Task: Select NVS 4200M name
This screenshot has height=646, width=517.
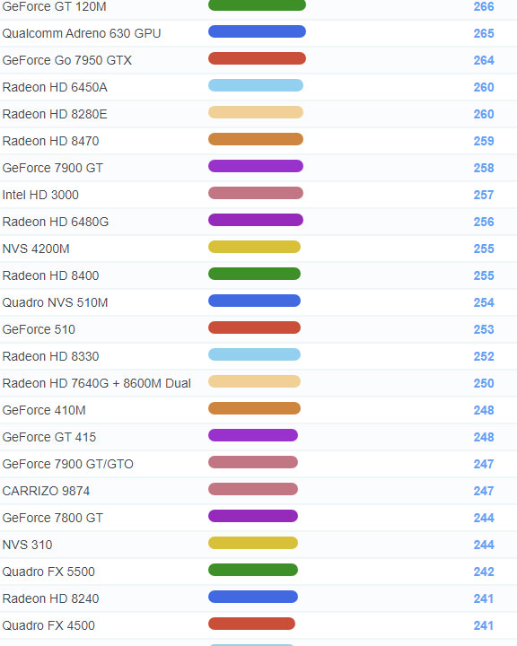Action: pyautogui.click(x=36, y=249)
